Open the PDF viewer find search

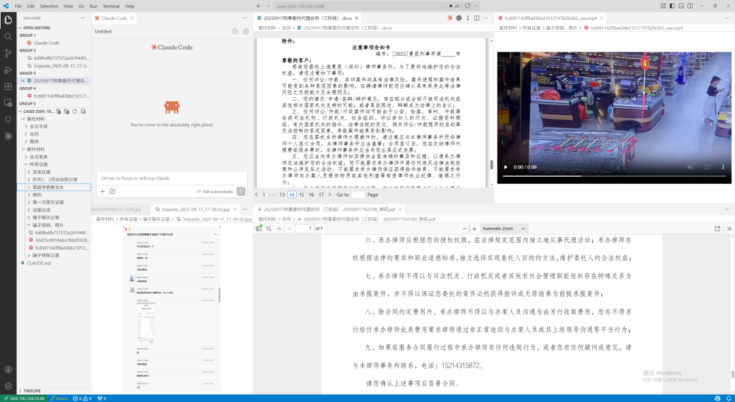(x=269, y=229)
